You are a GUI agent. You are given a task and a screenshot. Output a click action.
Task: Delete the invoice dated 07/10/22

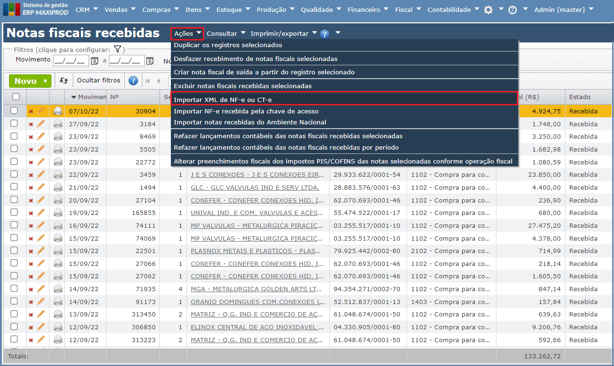point(31,112)
